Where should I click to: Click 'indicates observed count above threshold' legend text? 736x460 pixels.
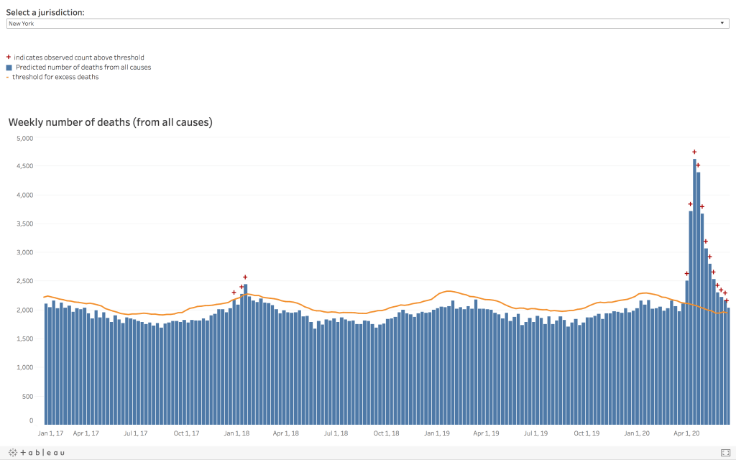(79, 57)
